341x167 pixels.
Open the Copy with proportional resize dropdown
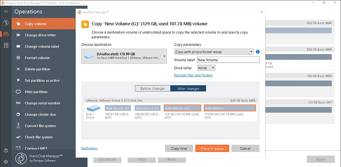214,52
